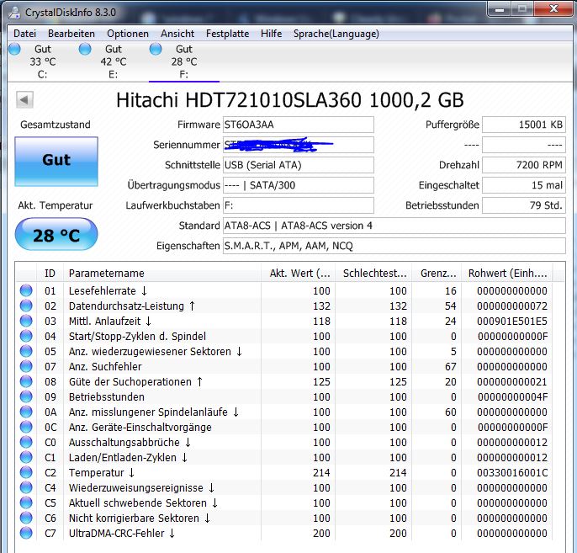Viewport: 577px width, 553px height.
Task: Click status orb for 03 Mittl. Anlaufzeit
Action: click(x=26, y=321)
